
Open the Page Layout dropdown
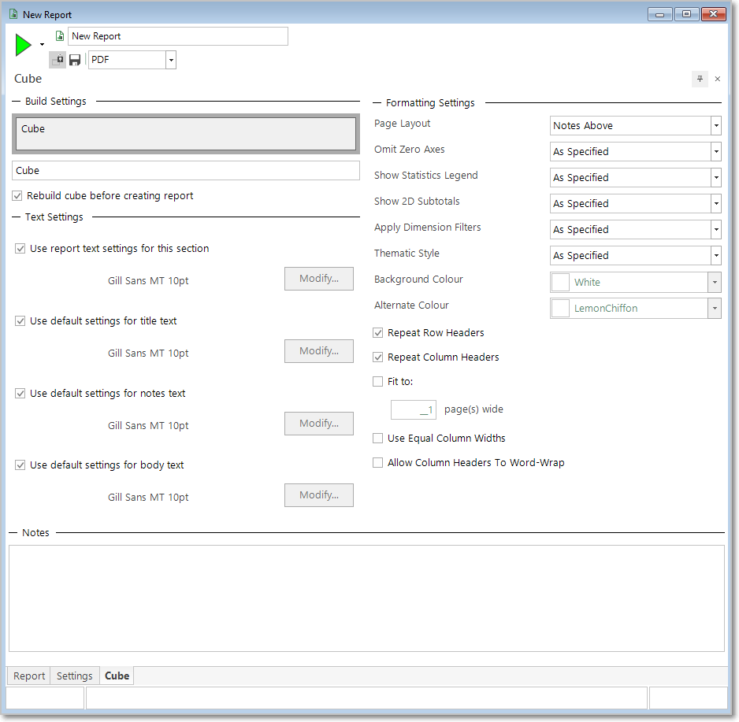[x=636, y=126]
